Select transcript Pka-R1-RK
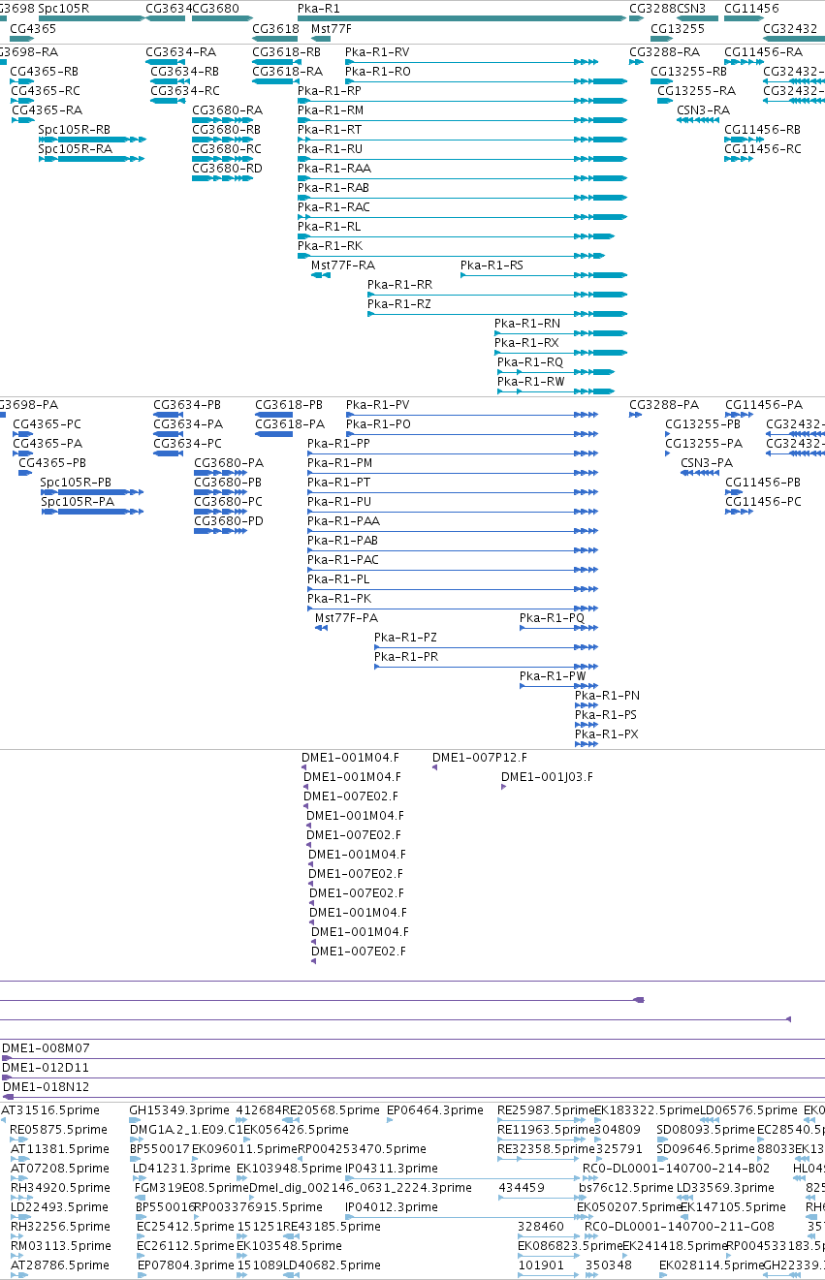This screenshot has height=1280, width=825. click(331, 245)
